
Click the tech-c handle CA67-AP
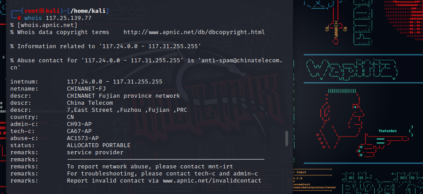pos(79,131)
